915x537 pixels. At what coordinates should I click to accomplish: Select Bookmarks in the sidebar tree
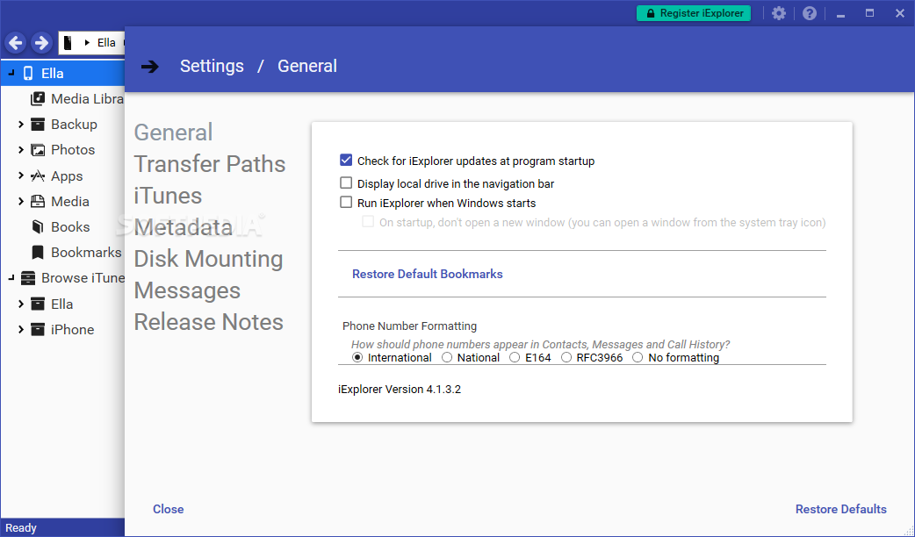86,253
